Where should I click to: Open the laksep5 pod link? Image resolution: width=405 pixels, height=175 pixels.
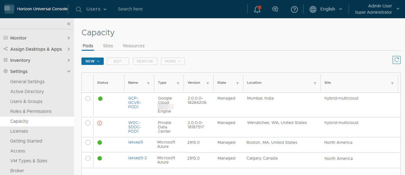[136, 142]
